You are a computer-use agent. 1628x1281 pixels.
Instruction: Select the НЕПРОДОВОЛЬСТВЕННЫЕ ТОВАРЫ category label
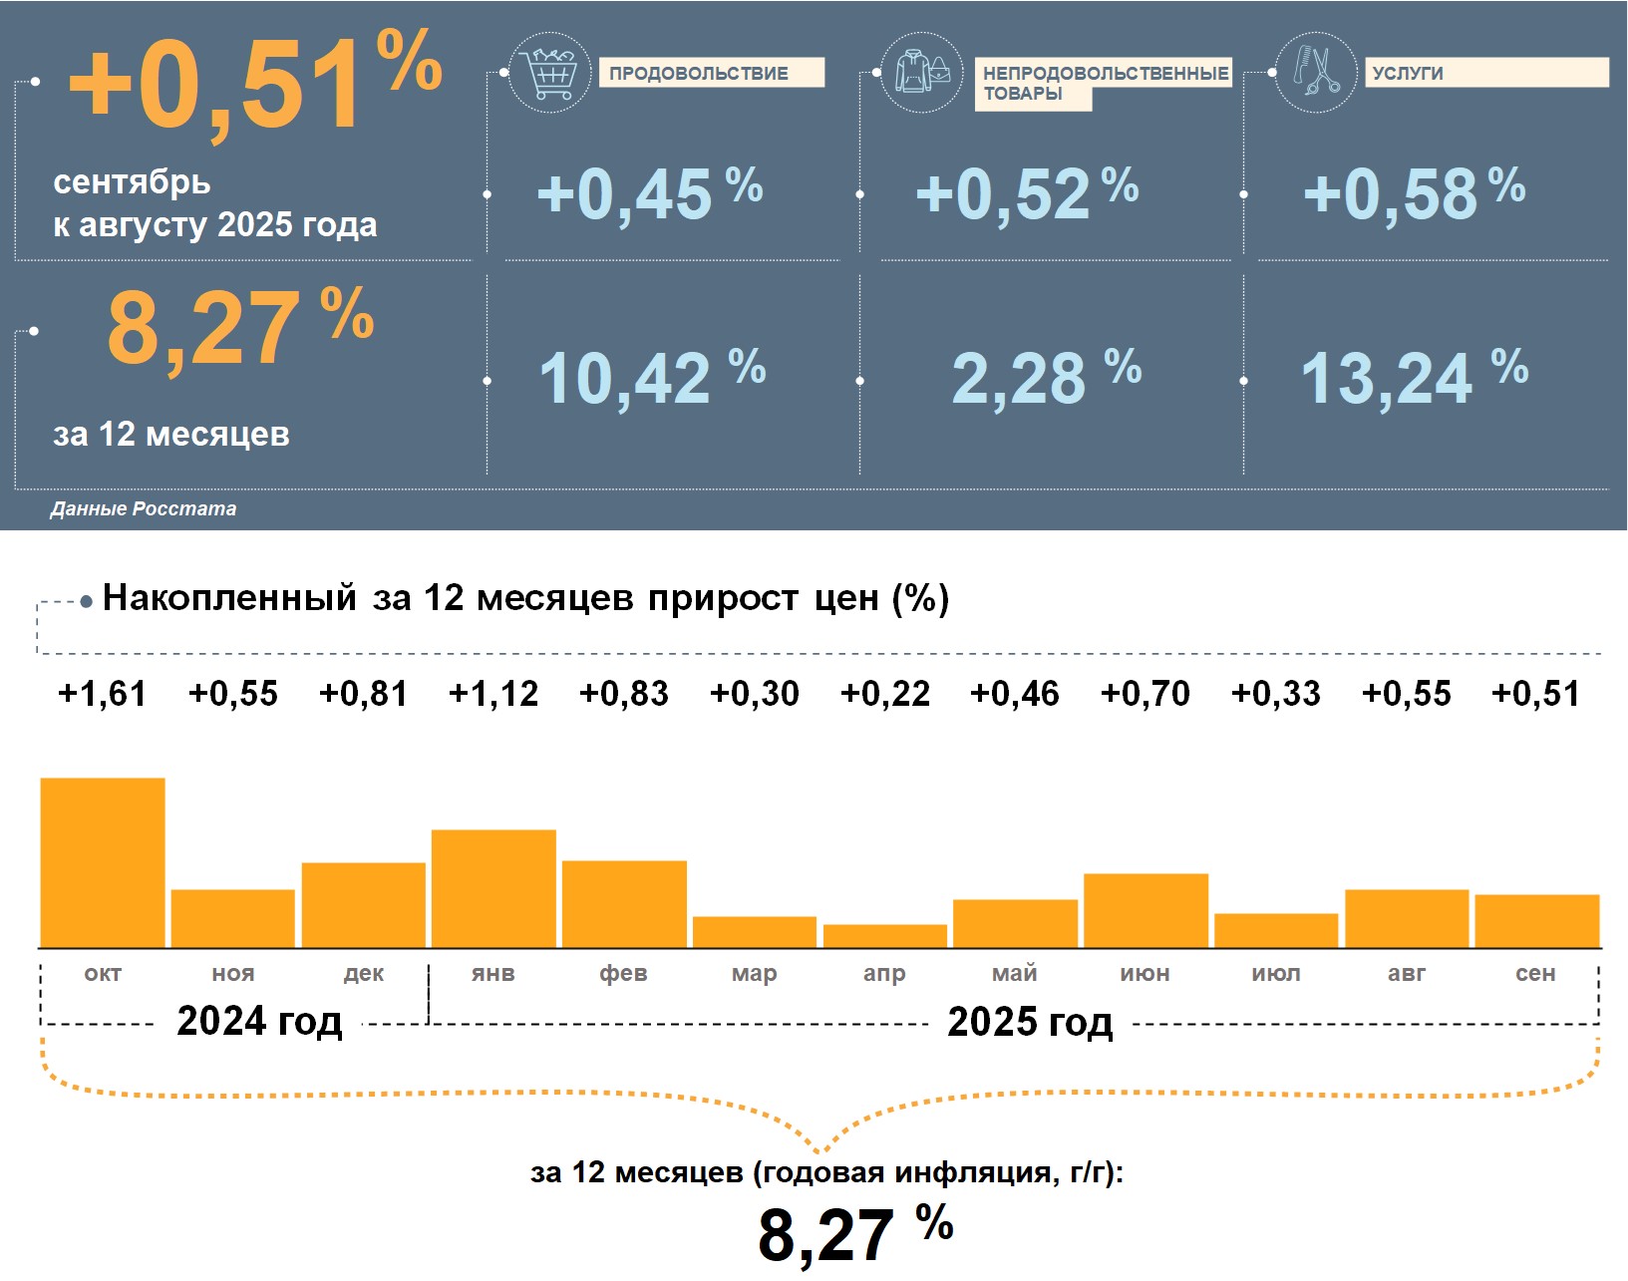1103,83
